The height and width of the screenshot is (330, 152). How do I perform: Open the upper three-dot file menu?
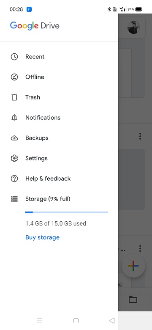[x=140, y=136]
